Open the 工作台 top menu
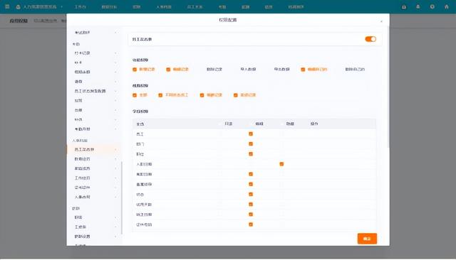This screenshot has height=260, width=456. (81, 6)
